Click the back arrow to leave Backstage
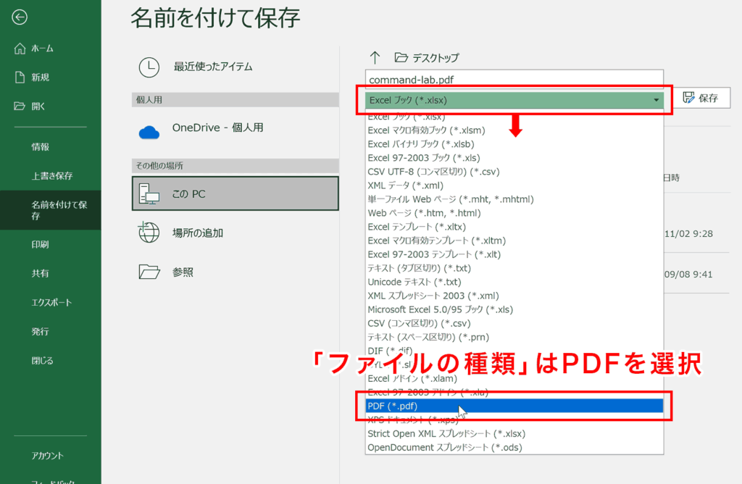 pos(20,17)
